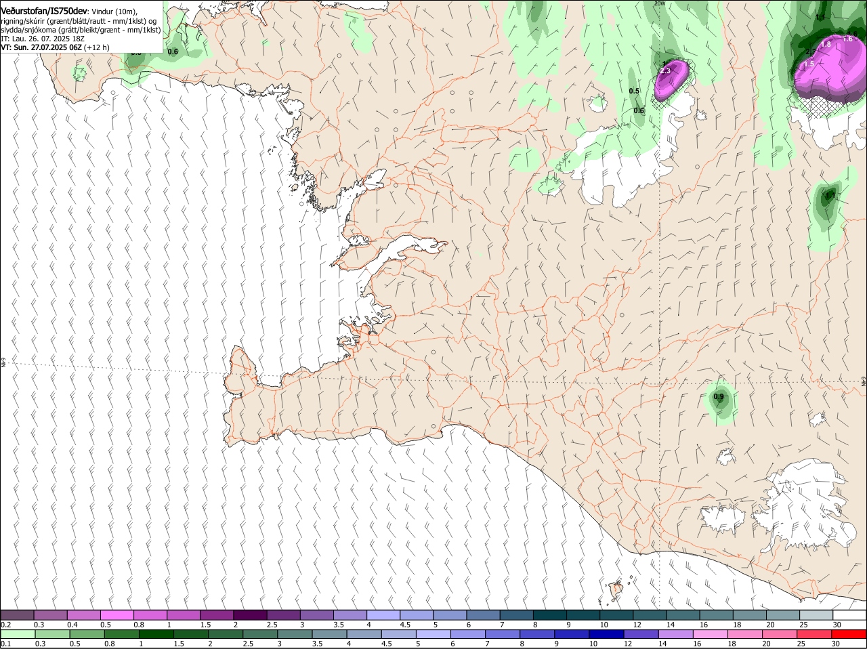Click the 0.9 precipitation value on the map

coord(719,397)
